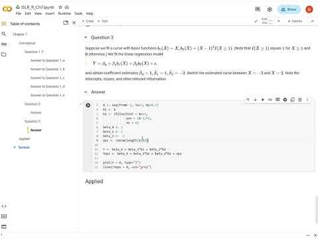Click the Applied heading in notebook
This screenshot has height=239, width=318.
click(94, 181)
